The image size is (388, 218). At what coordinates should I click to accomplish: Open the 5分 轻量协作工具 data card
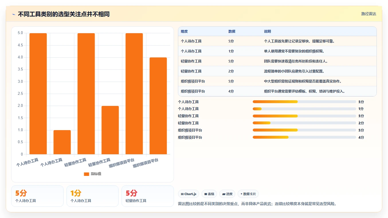(x=148, y=196)
